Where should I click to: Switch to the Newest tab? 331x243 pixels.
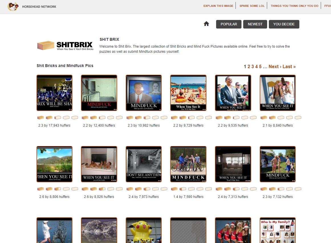point(255,24)
